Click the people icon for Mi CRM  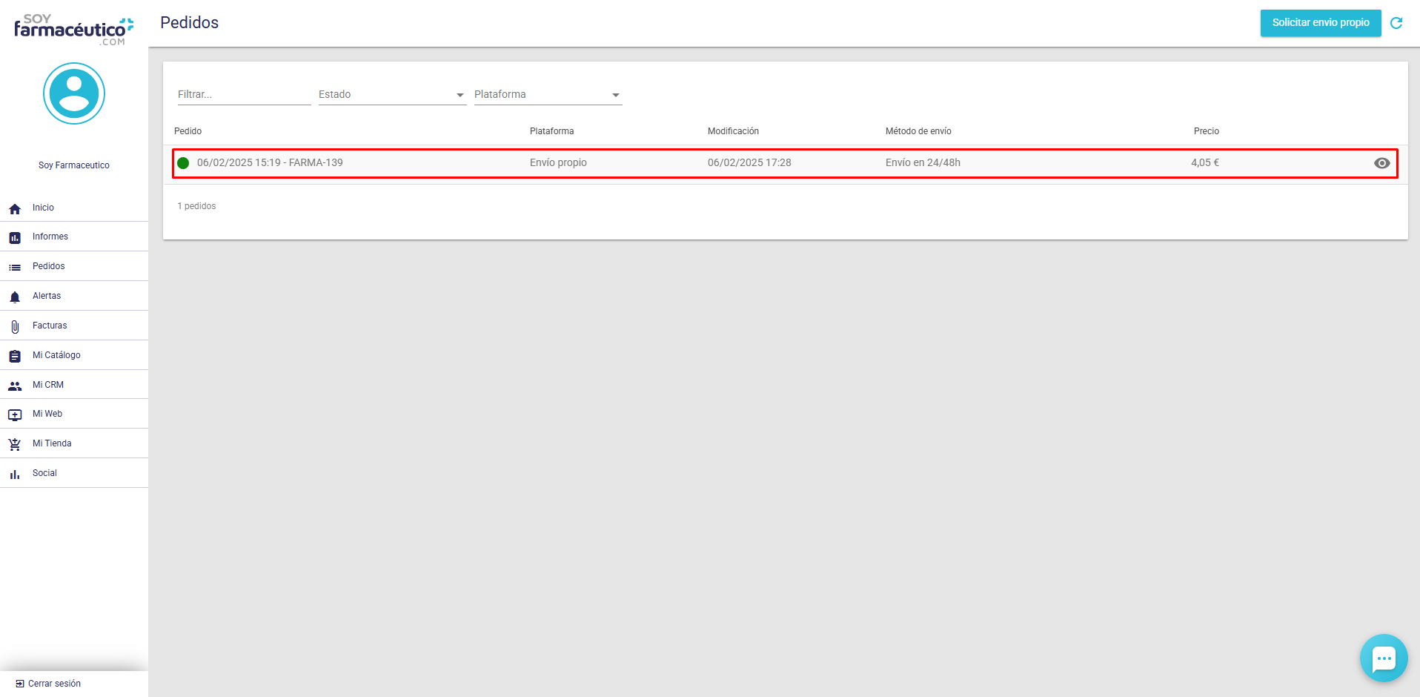[x=15, y=386]
